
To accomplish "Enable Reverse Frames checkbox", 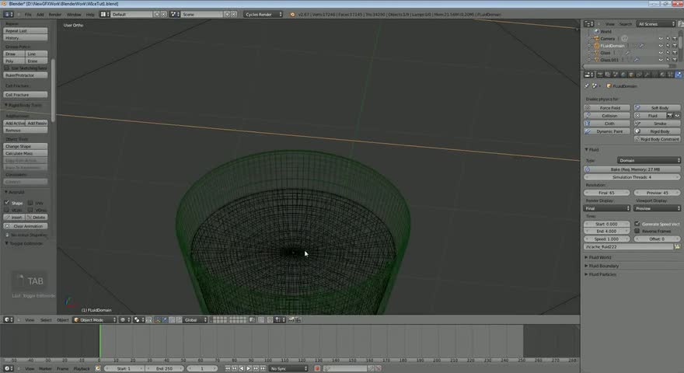I will coord(637,231).
